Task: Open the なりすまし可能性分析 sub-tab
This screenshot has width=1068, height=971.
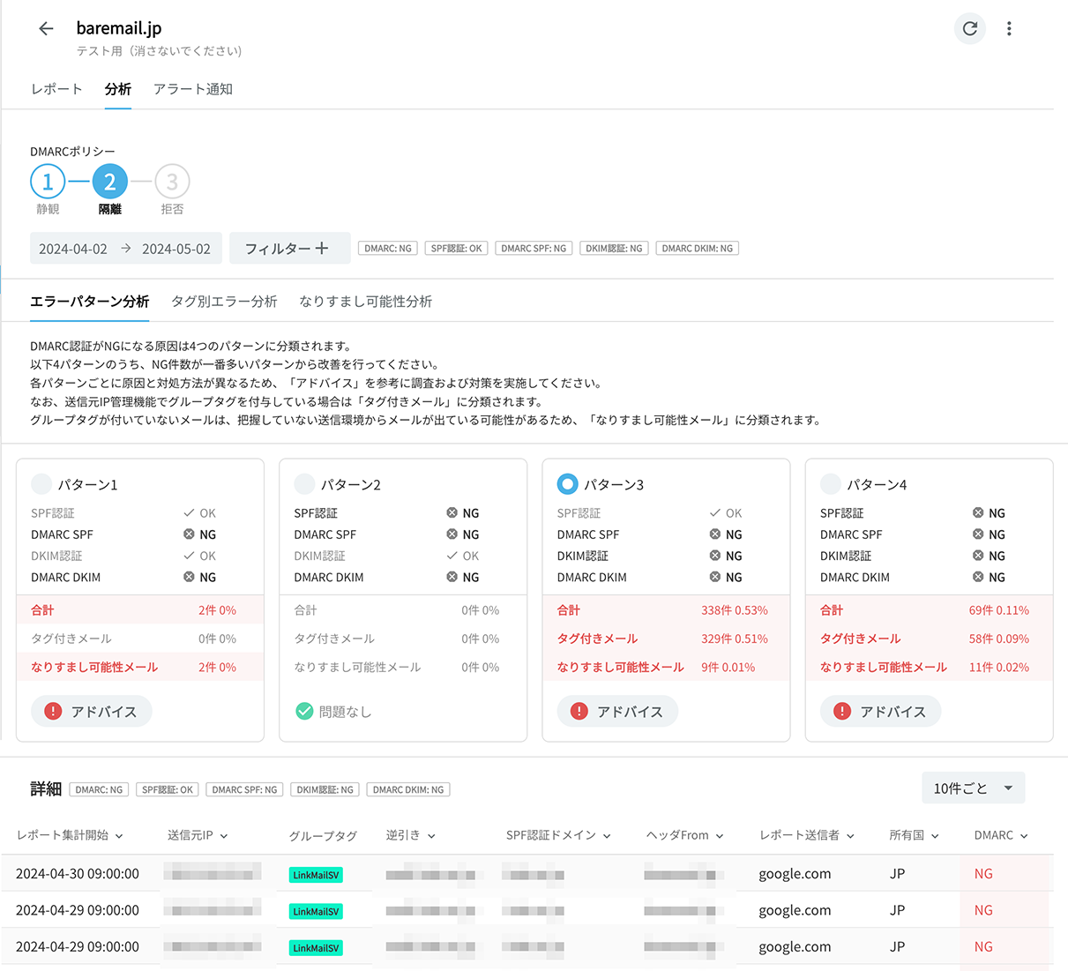Action: pos(365,302)
